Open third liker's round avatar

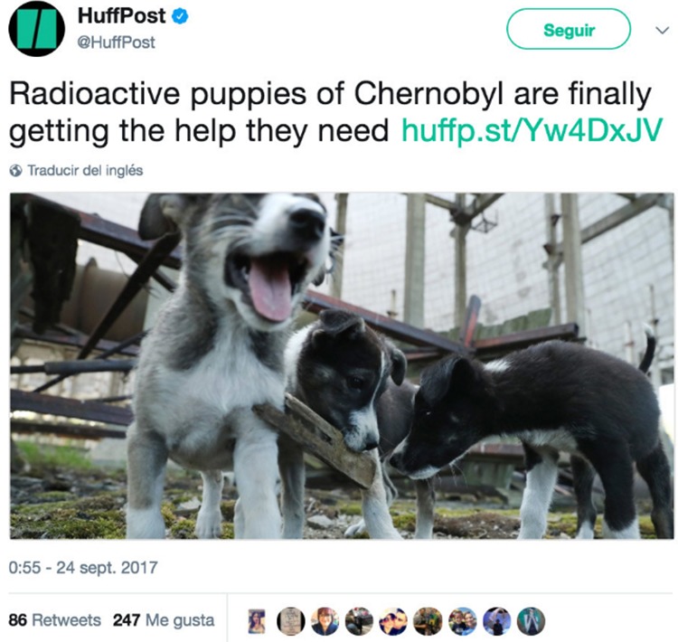(325, 621)
